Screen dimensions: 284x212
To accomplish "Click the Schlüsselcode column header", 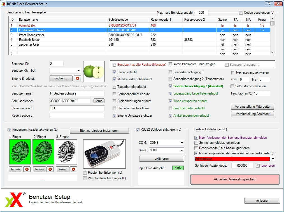I will 128,20.
